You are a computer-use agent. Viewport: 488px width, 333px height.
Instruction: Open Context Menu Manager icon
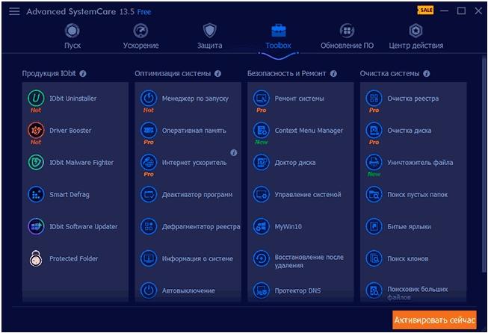tap(262, 130)
